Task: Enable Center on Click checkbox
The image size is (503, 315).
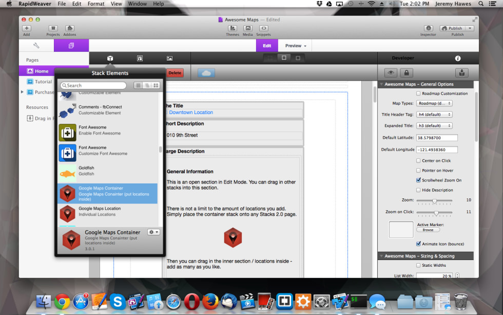Action: (418, 160)
